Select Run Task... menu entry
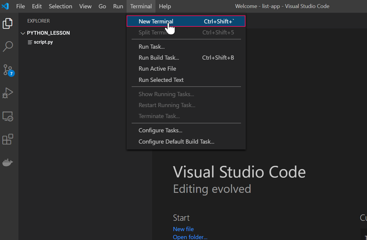 coord(186,46)
